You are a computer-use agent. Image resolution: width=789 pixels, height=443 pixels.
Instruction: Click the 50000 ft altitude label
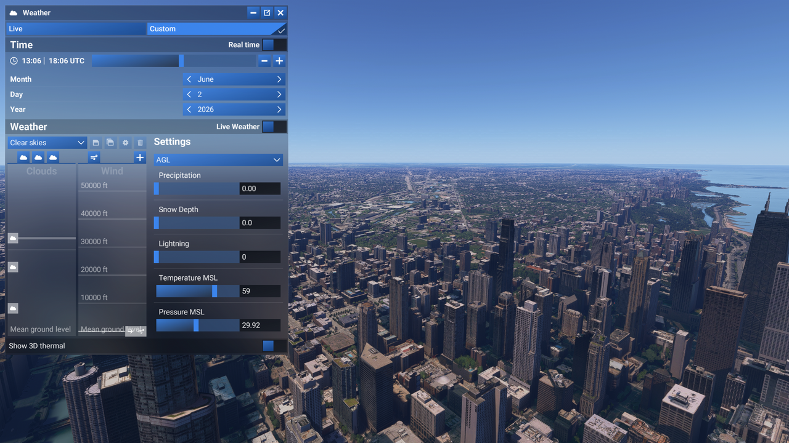tap(94, 186)
